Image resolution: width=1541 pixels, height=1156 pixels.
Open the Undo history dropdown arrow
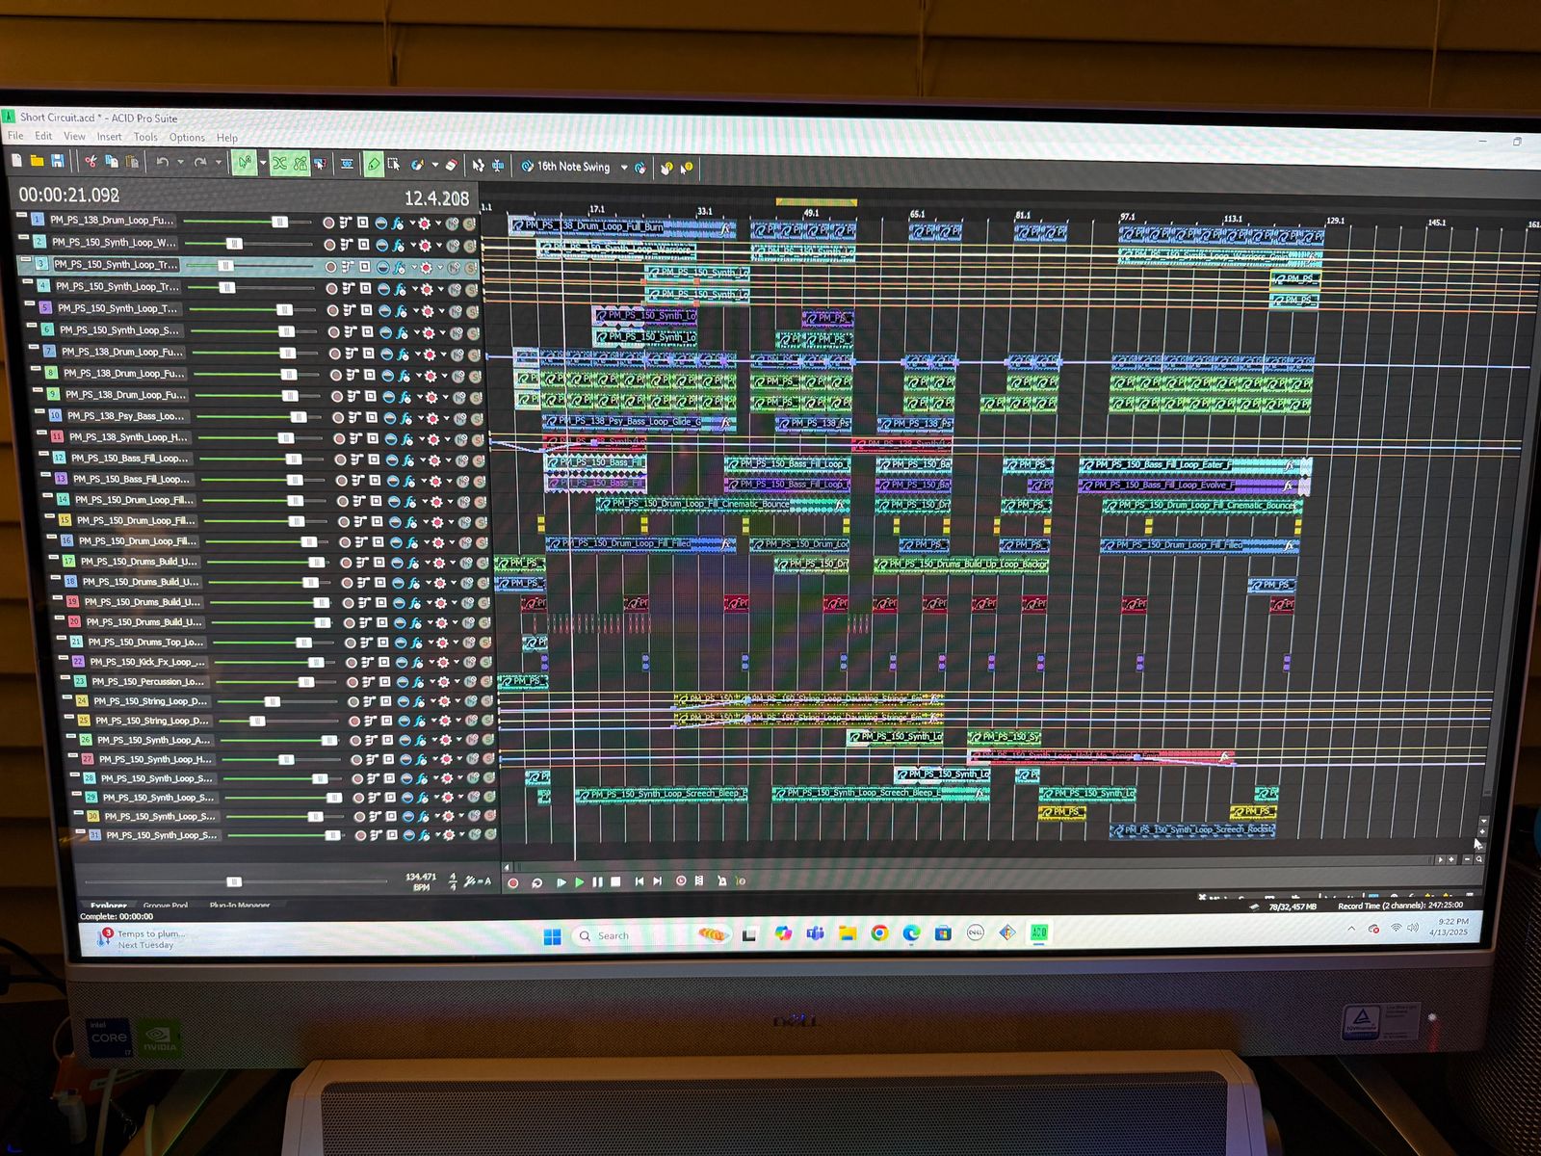(179, 162)
